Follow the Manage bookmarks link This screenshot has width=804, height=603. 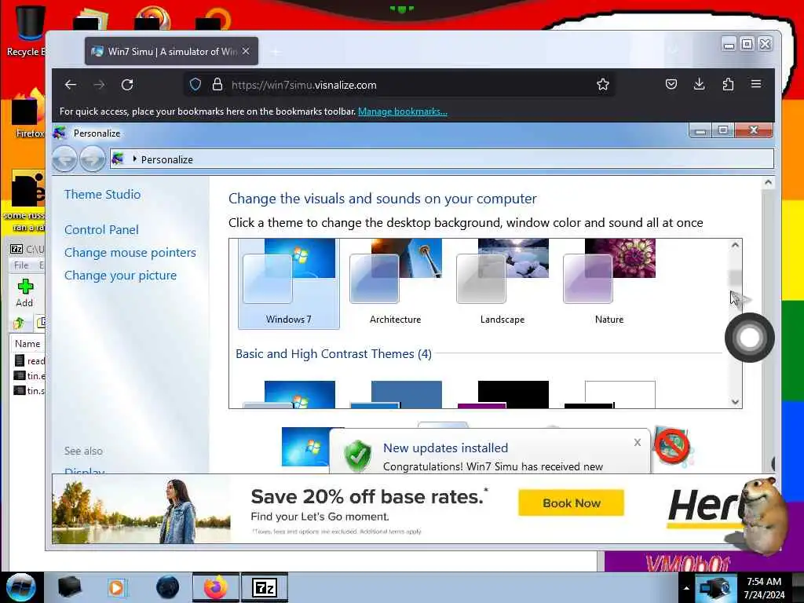(x=403, y=111)
